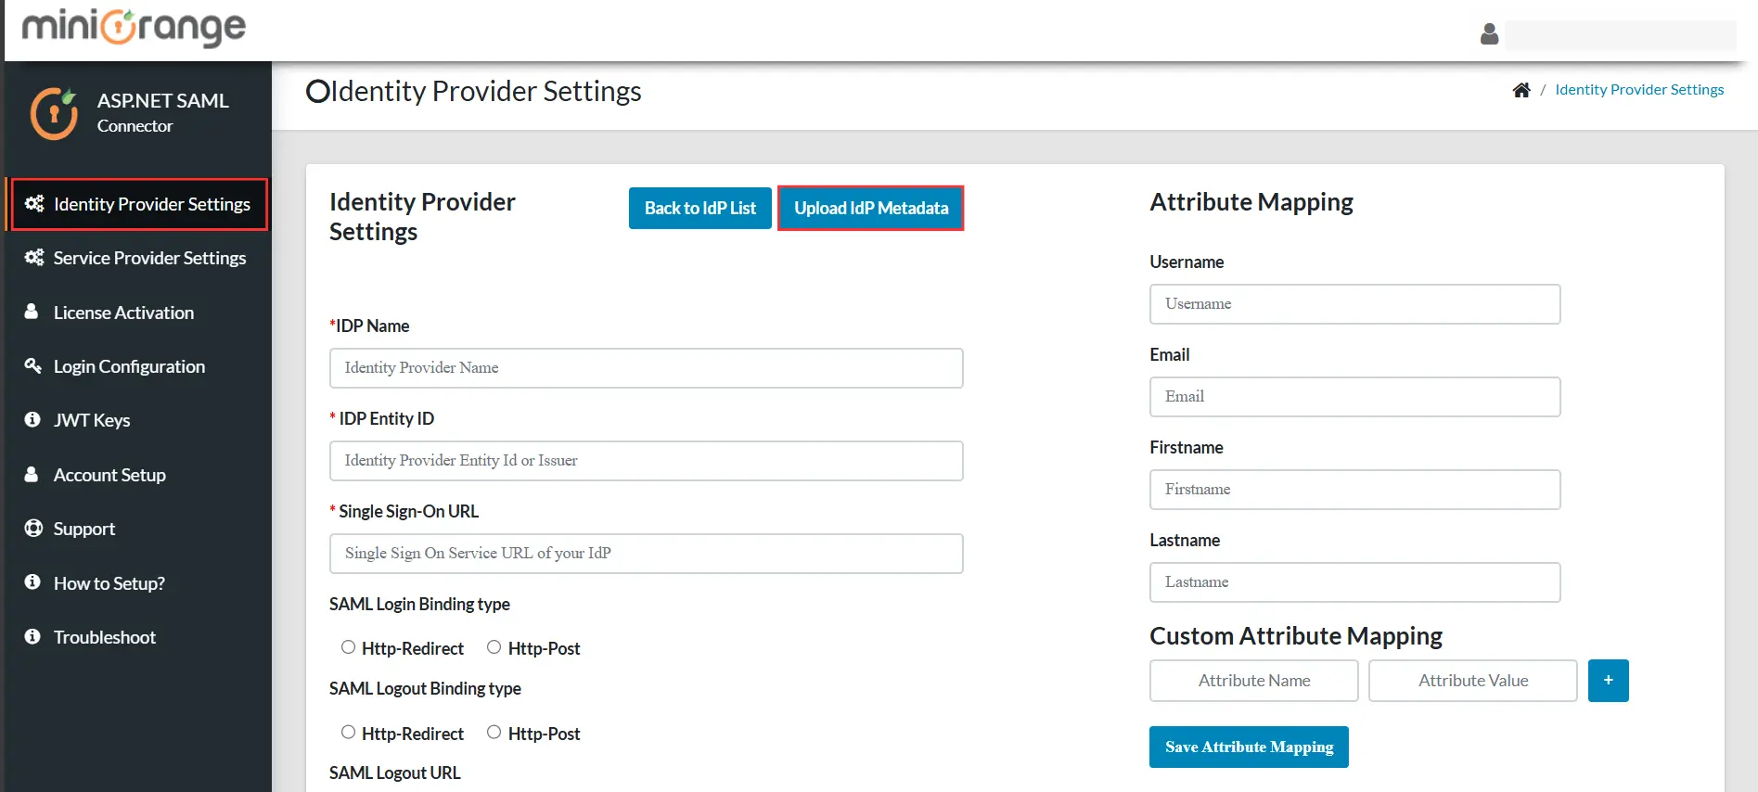Open the Troubleshoot page
1758x792 pixels.
[138, 637]
